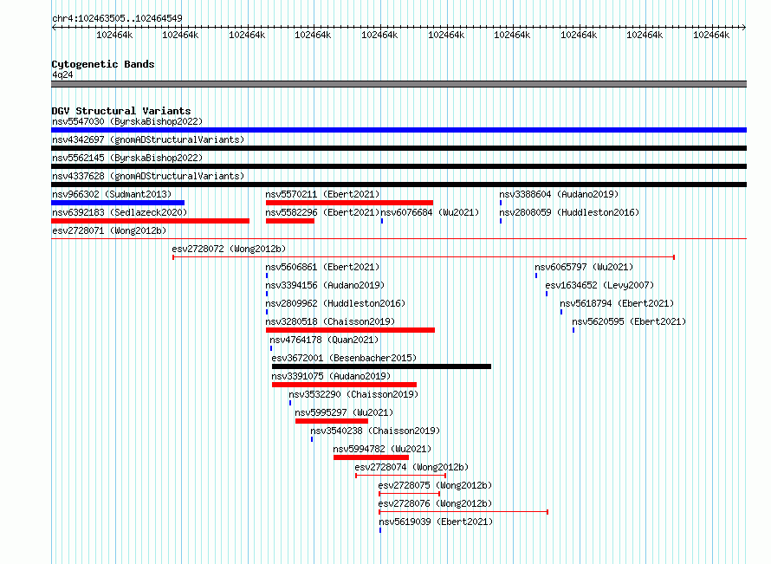The width and height of the screenshot is (771, 564).
Task: Select the red nsv3391075 variant bar
Action: [344, 385]
